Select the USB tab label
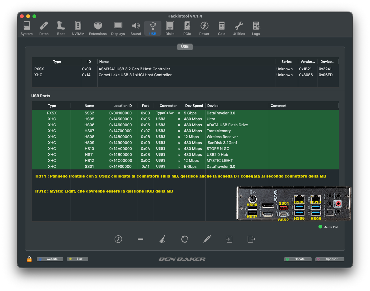The height and width of the screenshot is (291, 370). (x=185, y=47)
